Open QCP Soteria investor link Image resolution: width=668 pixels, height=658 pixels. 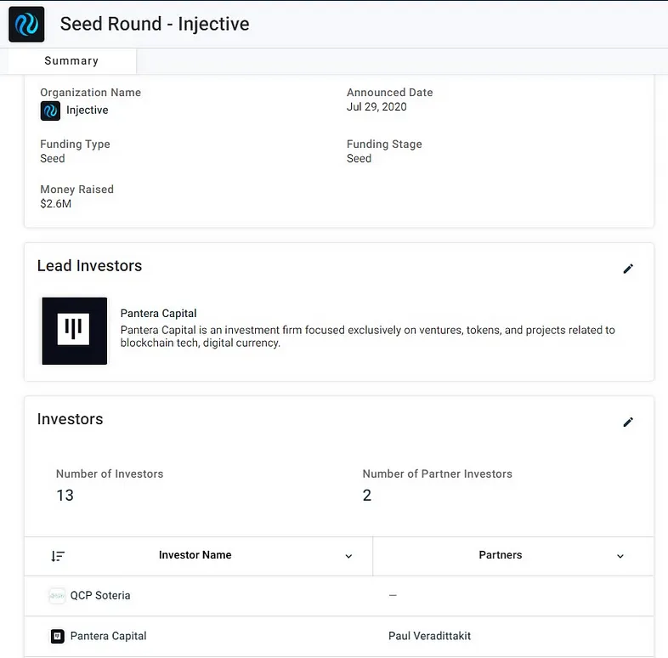[x=100, y=595]
